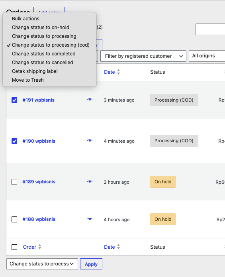Image resolution: width=225 pixels, height=277 pixels.
Task: Click the bottom Apply button
Action: pos(91,264)
